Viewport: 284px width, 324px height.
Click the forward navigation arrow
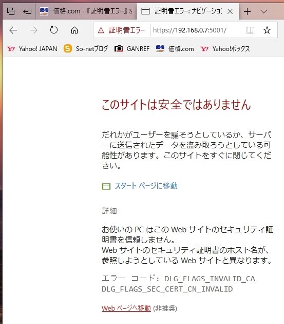pyautogui.click(x=33, y=30)
